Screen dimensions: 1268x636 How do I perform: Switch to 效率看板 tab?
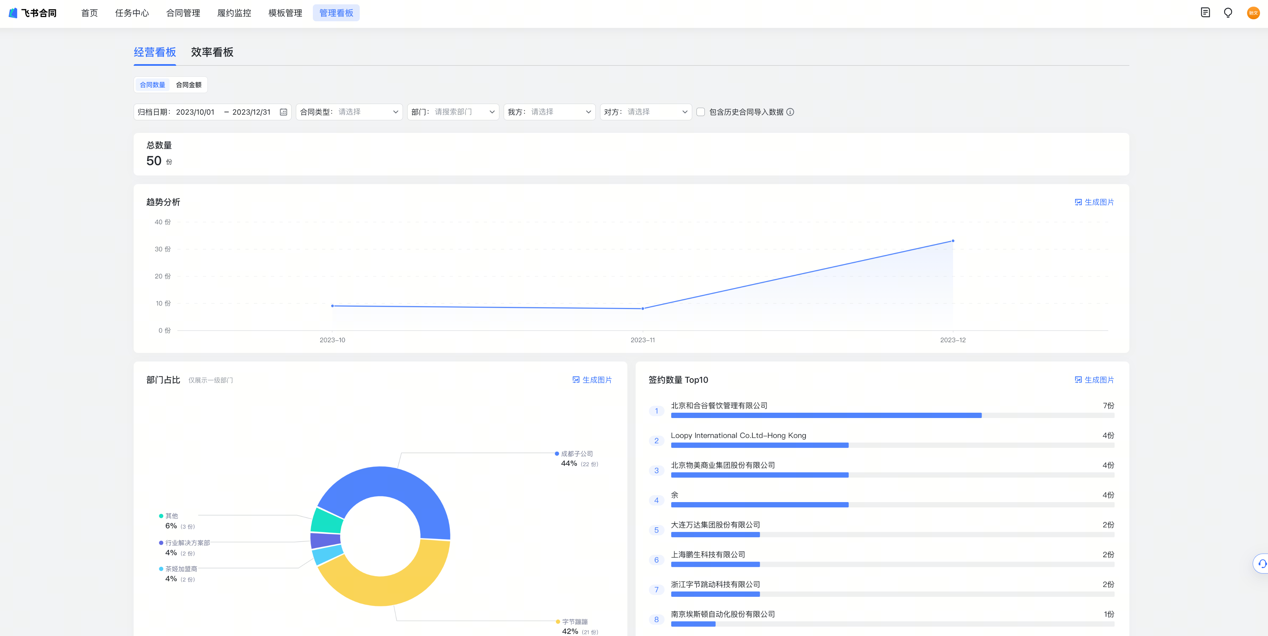212,52
